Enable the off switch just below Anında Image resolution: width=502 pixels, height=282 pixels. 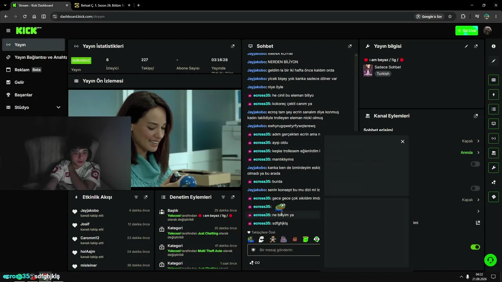coord(475,164)
